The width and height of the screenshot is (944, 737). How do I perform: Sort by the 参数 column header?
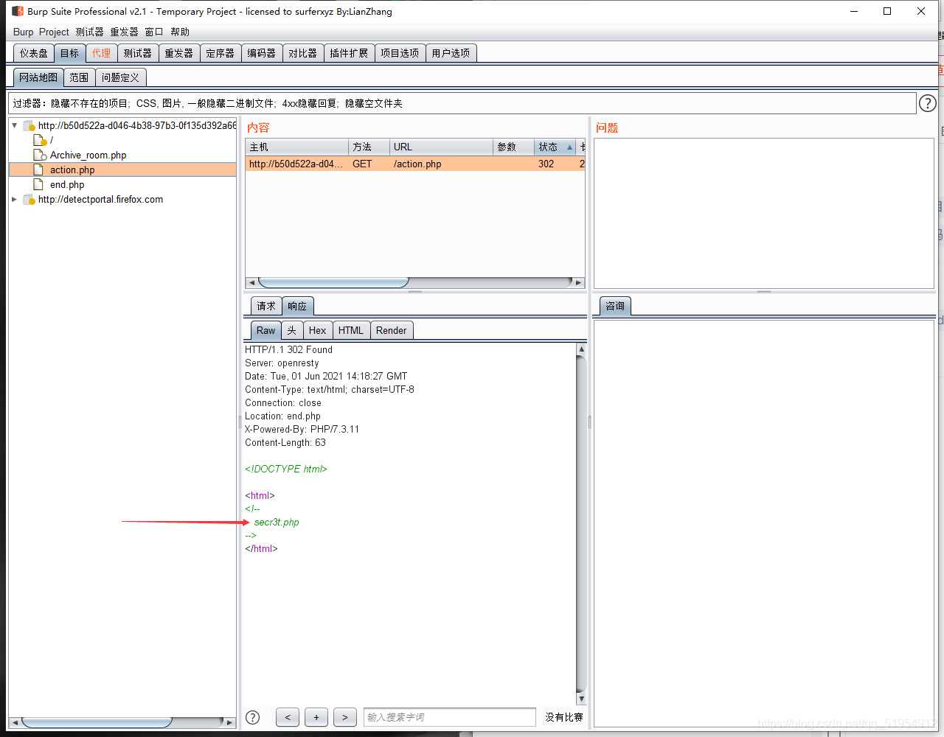coord(513,147)
